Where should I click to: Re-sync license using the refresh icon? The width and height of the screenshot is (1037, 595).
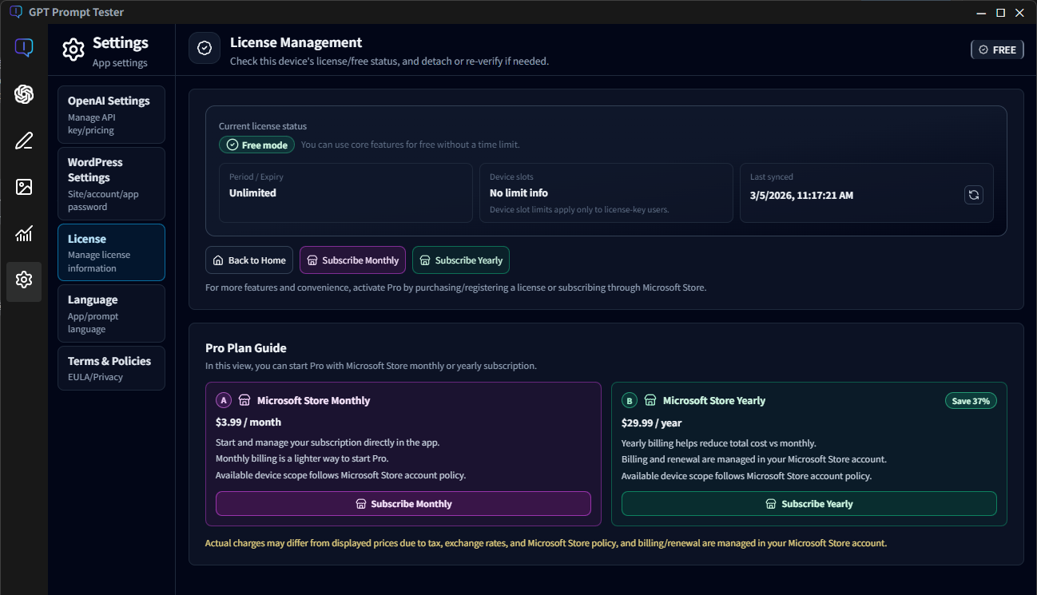pos(973,194)
